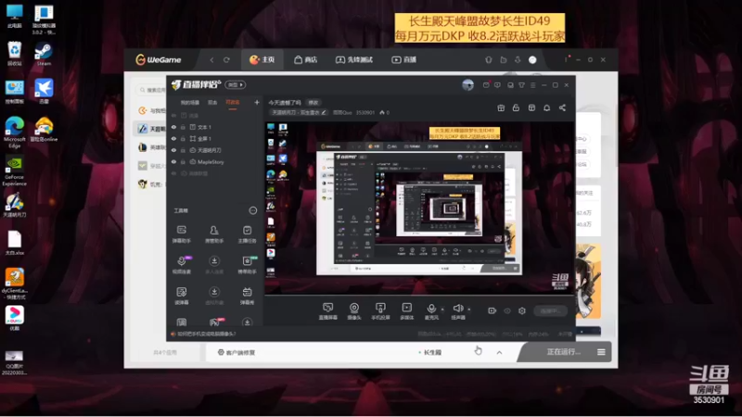Edit stream category with the pencil icon

324,112
